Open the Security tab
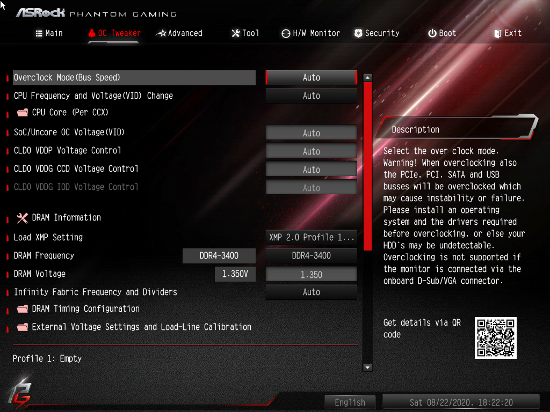The width and height of the screenshot is (550, 412). point(377,33)
